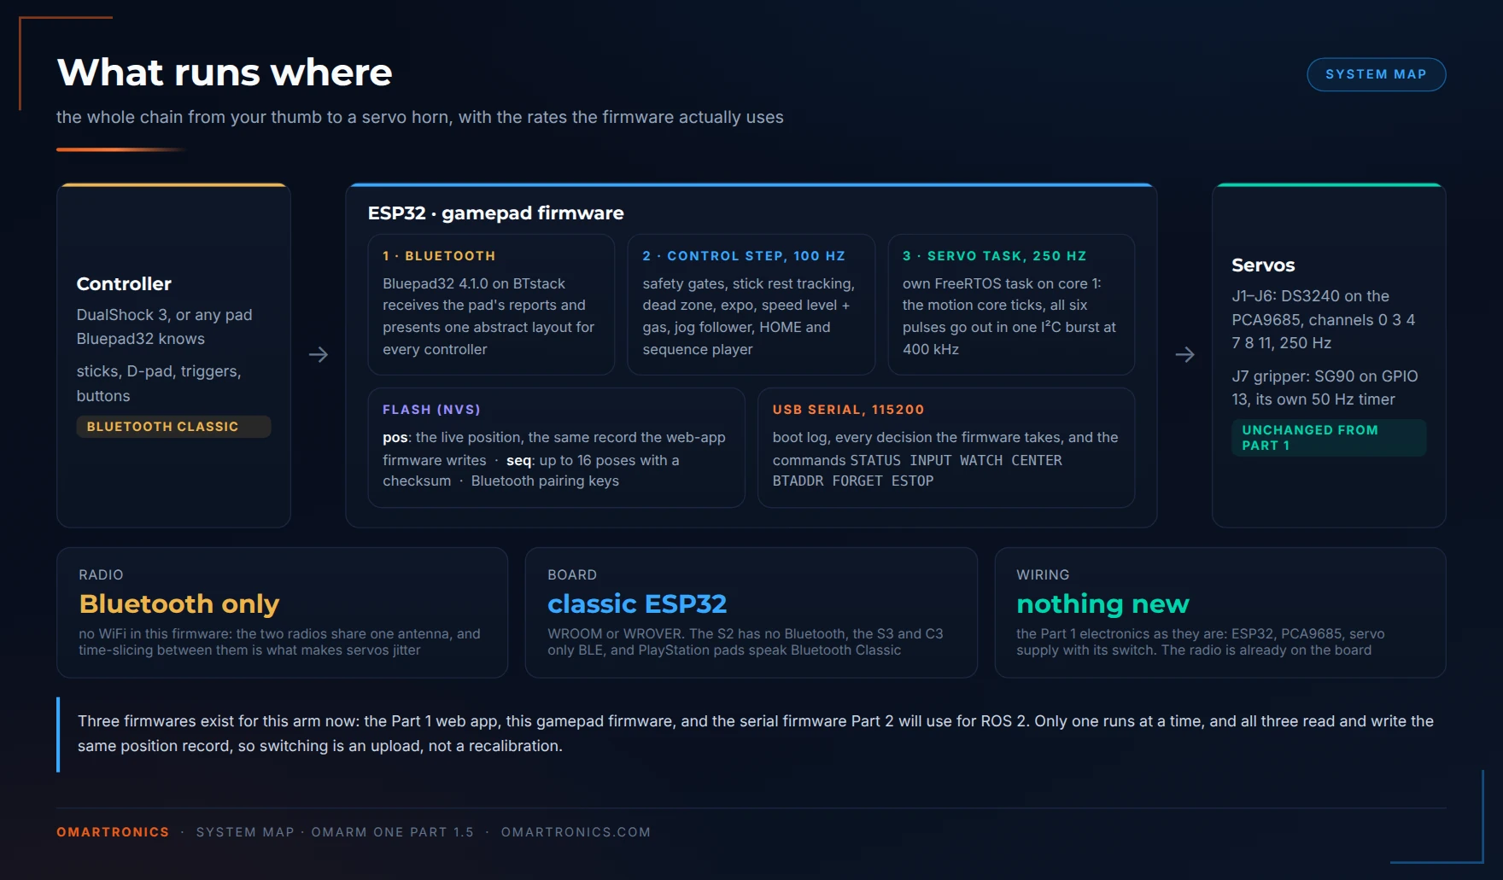Open the Control Step, 100 Hz card
Screen dimensions: 1503x880
coord(751,305)
